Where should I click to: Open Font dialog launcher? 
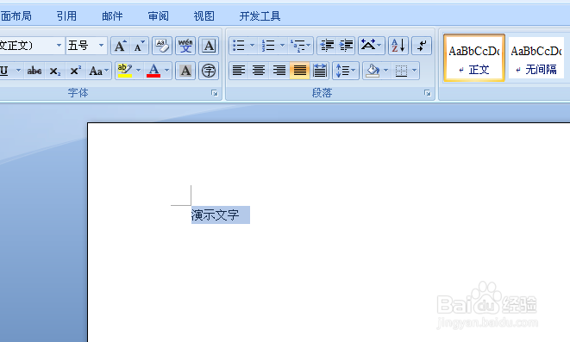215,93
